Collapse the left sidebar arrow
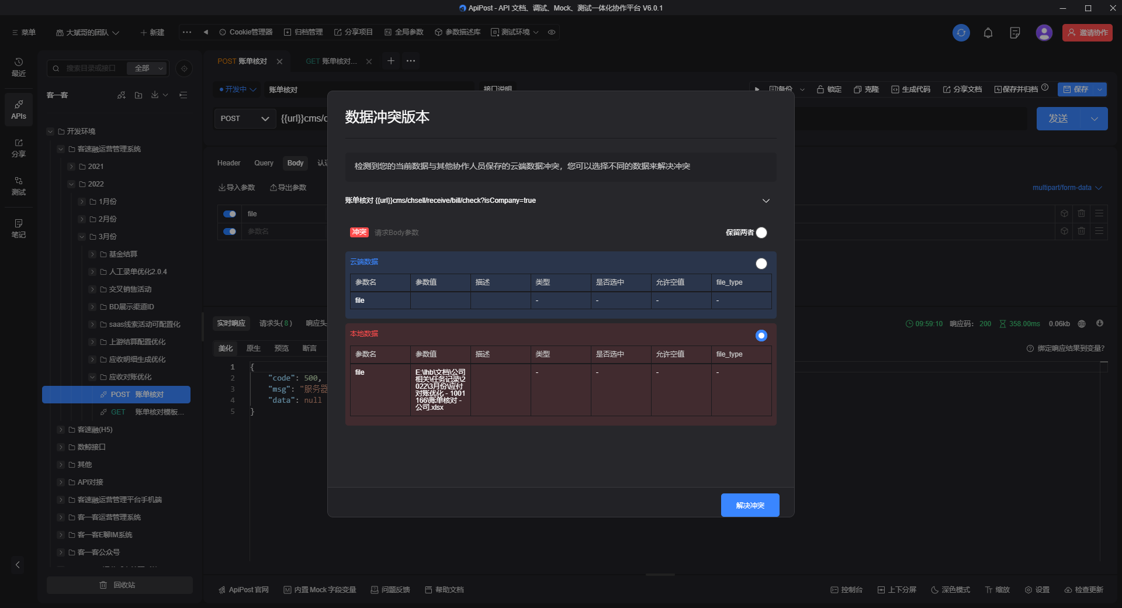 18,565
